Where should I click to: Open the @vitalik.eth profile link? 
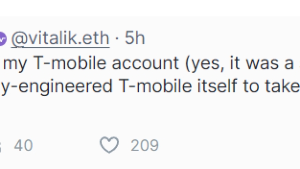[60, 38]
